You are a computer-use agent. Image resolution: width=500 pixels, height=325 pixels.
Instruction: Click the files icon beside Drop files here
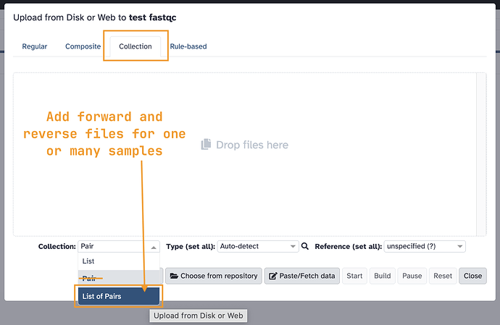click(206, 144)
